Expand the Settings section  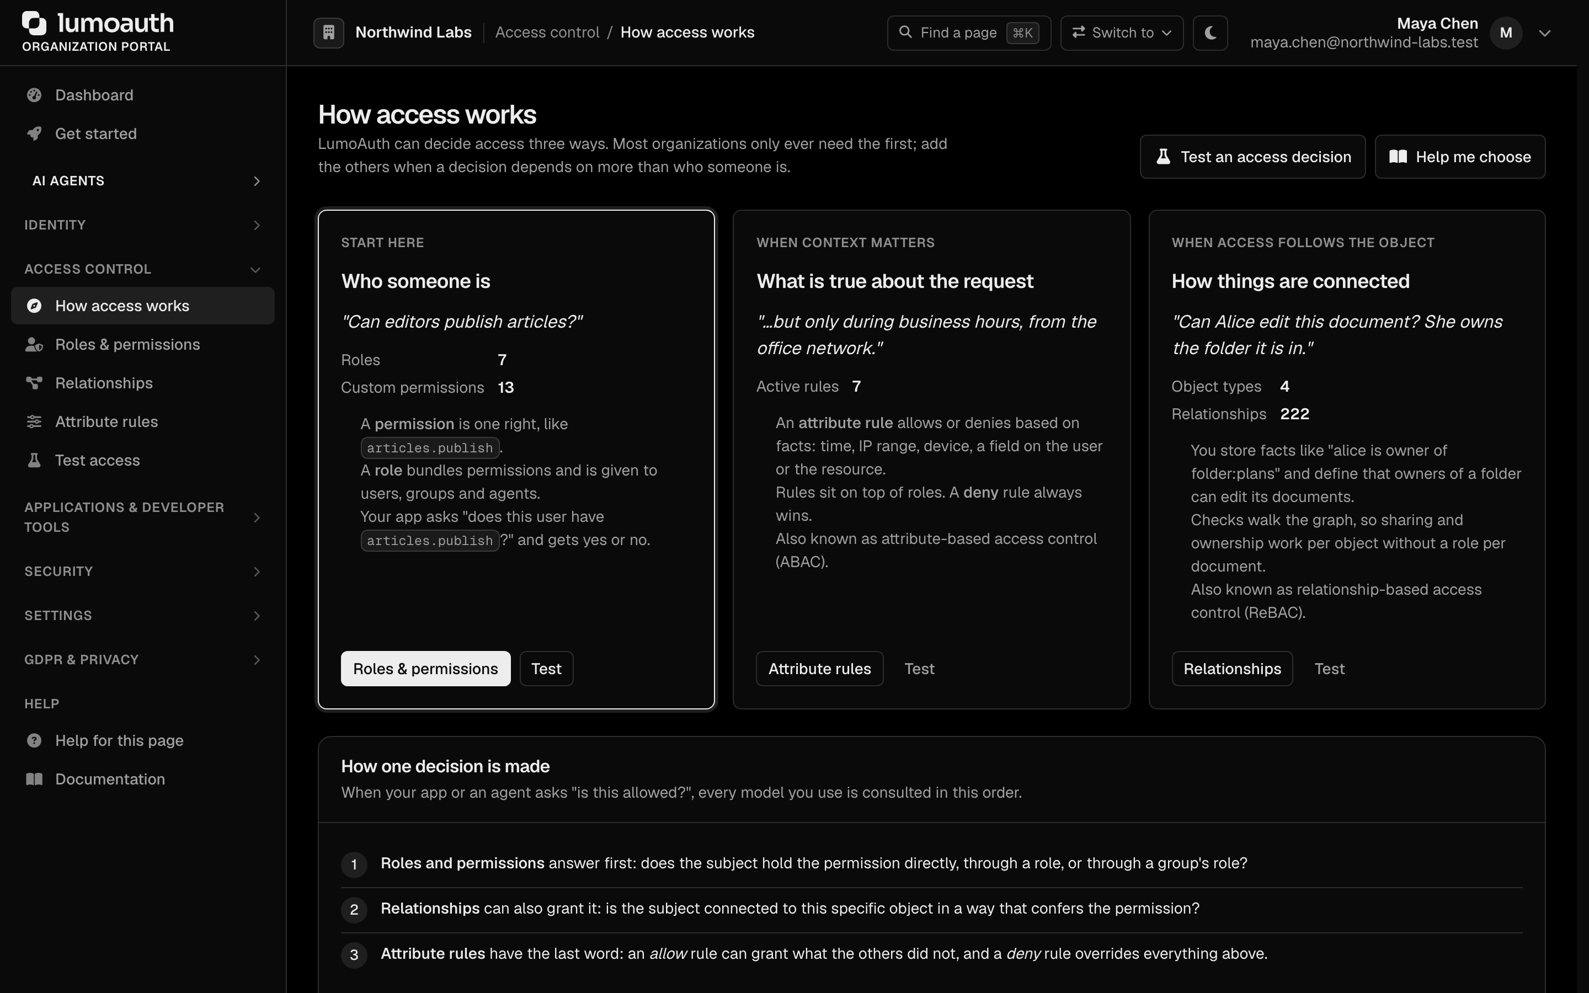142,615
